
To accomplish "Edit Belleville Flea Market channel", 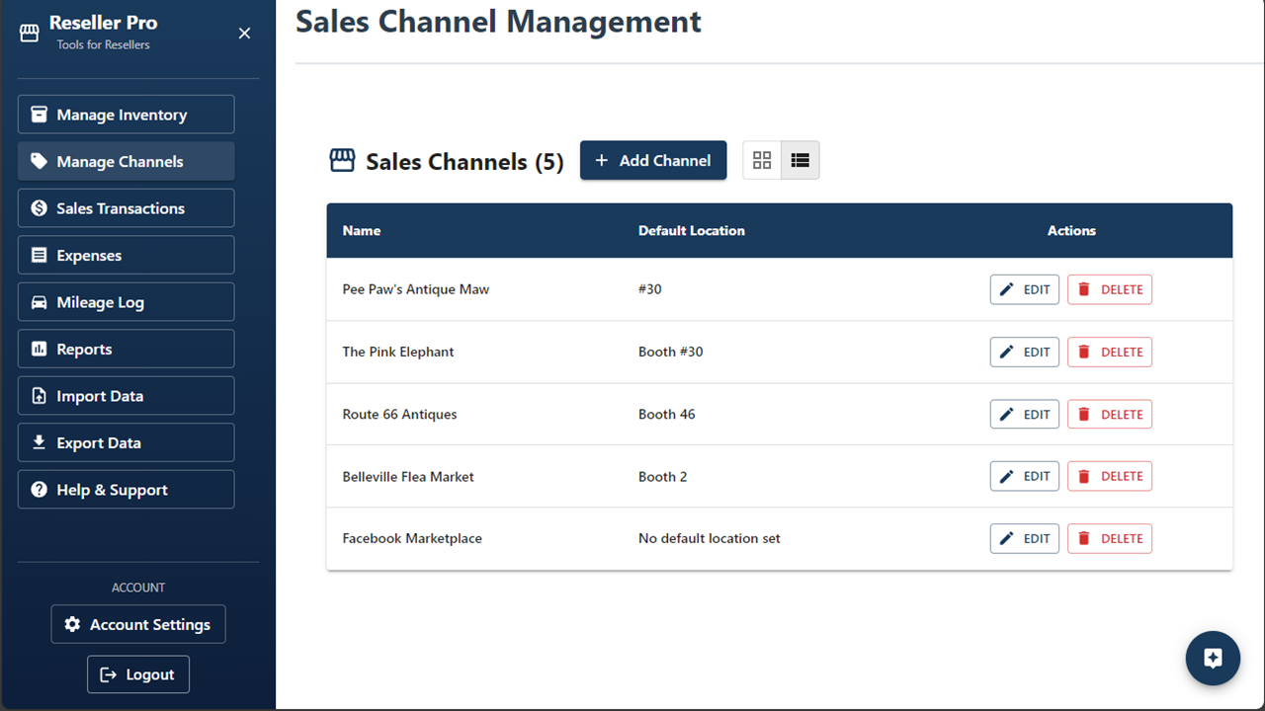I will (x=1025, y=476).
